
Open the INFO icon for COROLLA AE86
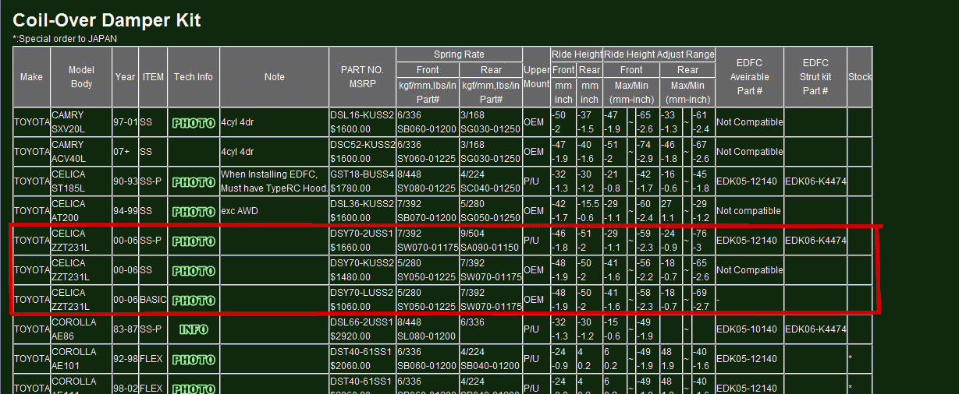[194, 329]
